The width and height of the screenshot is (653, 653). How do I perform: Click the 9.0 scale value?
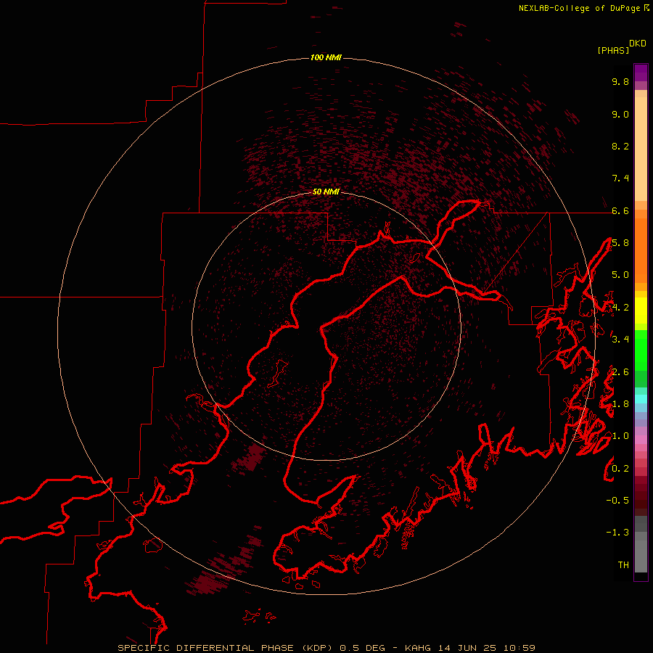pyautogui.click(x=620, y=114)
